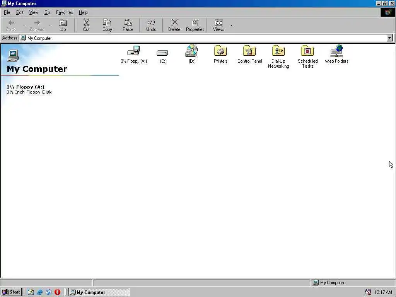Click the Undo toolbar icon
Viewport: 396px width, 297px height.
point(151,25)
